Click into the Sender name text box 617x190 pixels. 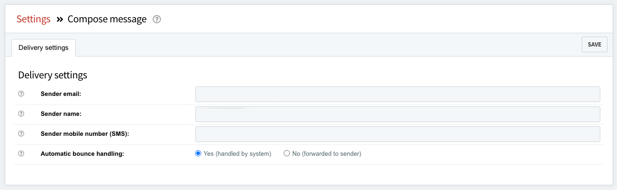[398, 114]
